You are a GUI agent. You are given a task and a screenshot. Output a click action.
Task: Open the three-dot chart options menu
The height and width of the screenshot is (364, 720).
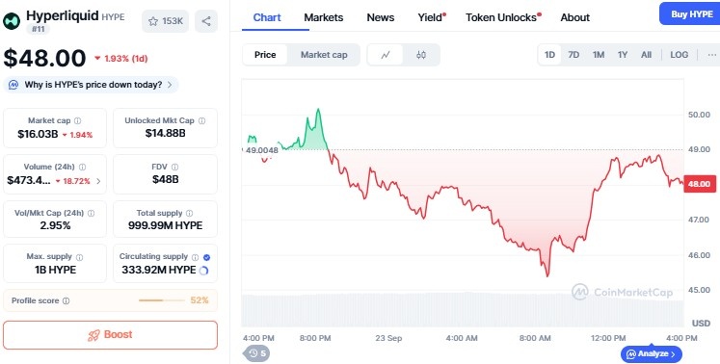(x=711, y=55)
